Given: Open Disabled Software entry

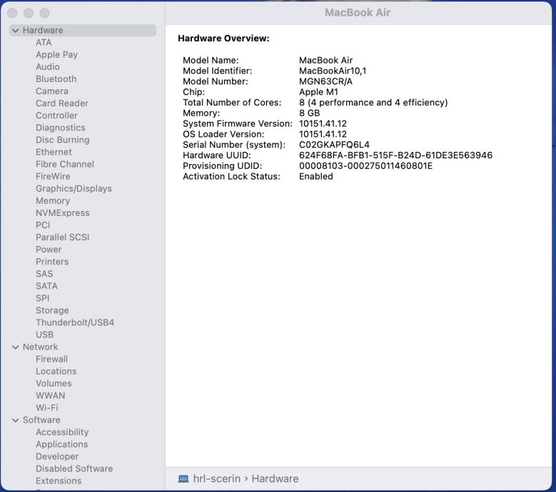Looking at the screenshot, I should [74, 468].
